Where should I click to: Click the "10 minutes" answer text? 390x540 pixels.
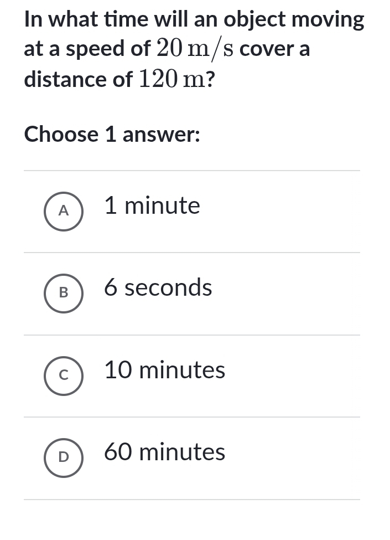click(165, 370)
